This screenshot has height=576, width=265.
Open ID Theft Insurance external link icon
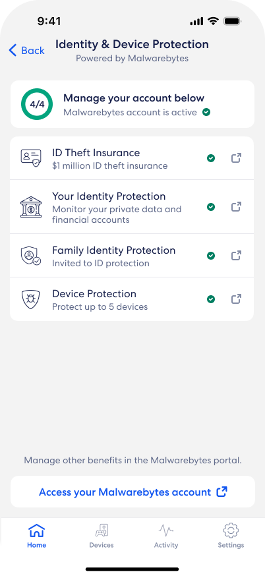pyautogui.click(x=236, y=158)
